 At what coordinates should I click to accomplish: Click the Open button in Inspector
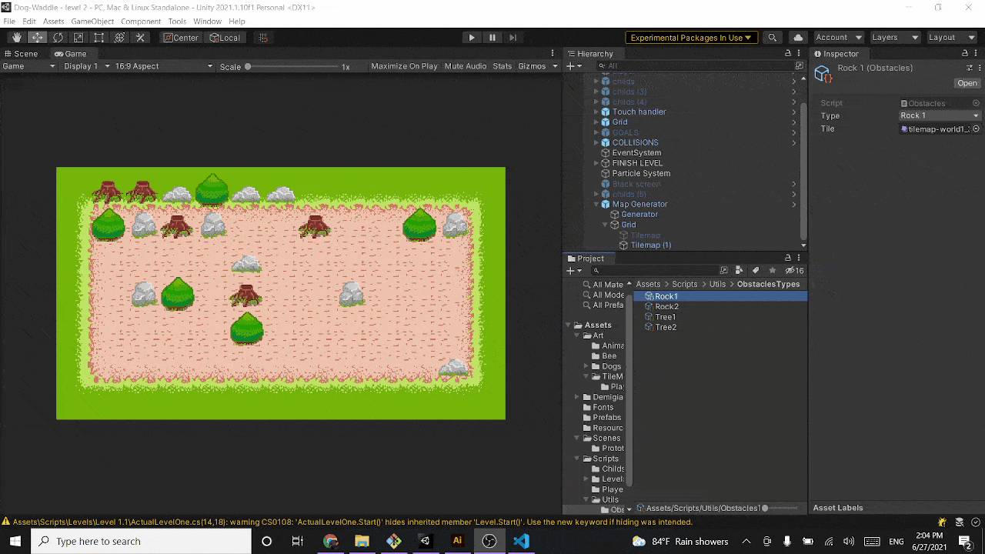[x=967, y=83]
